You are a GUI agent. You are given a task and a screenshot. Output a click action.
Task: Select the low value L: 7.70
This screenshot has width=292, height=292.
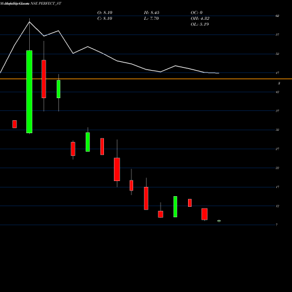point(151,18)
